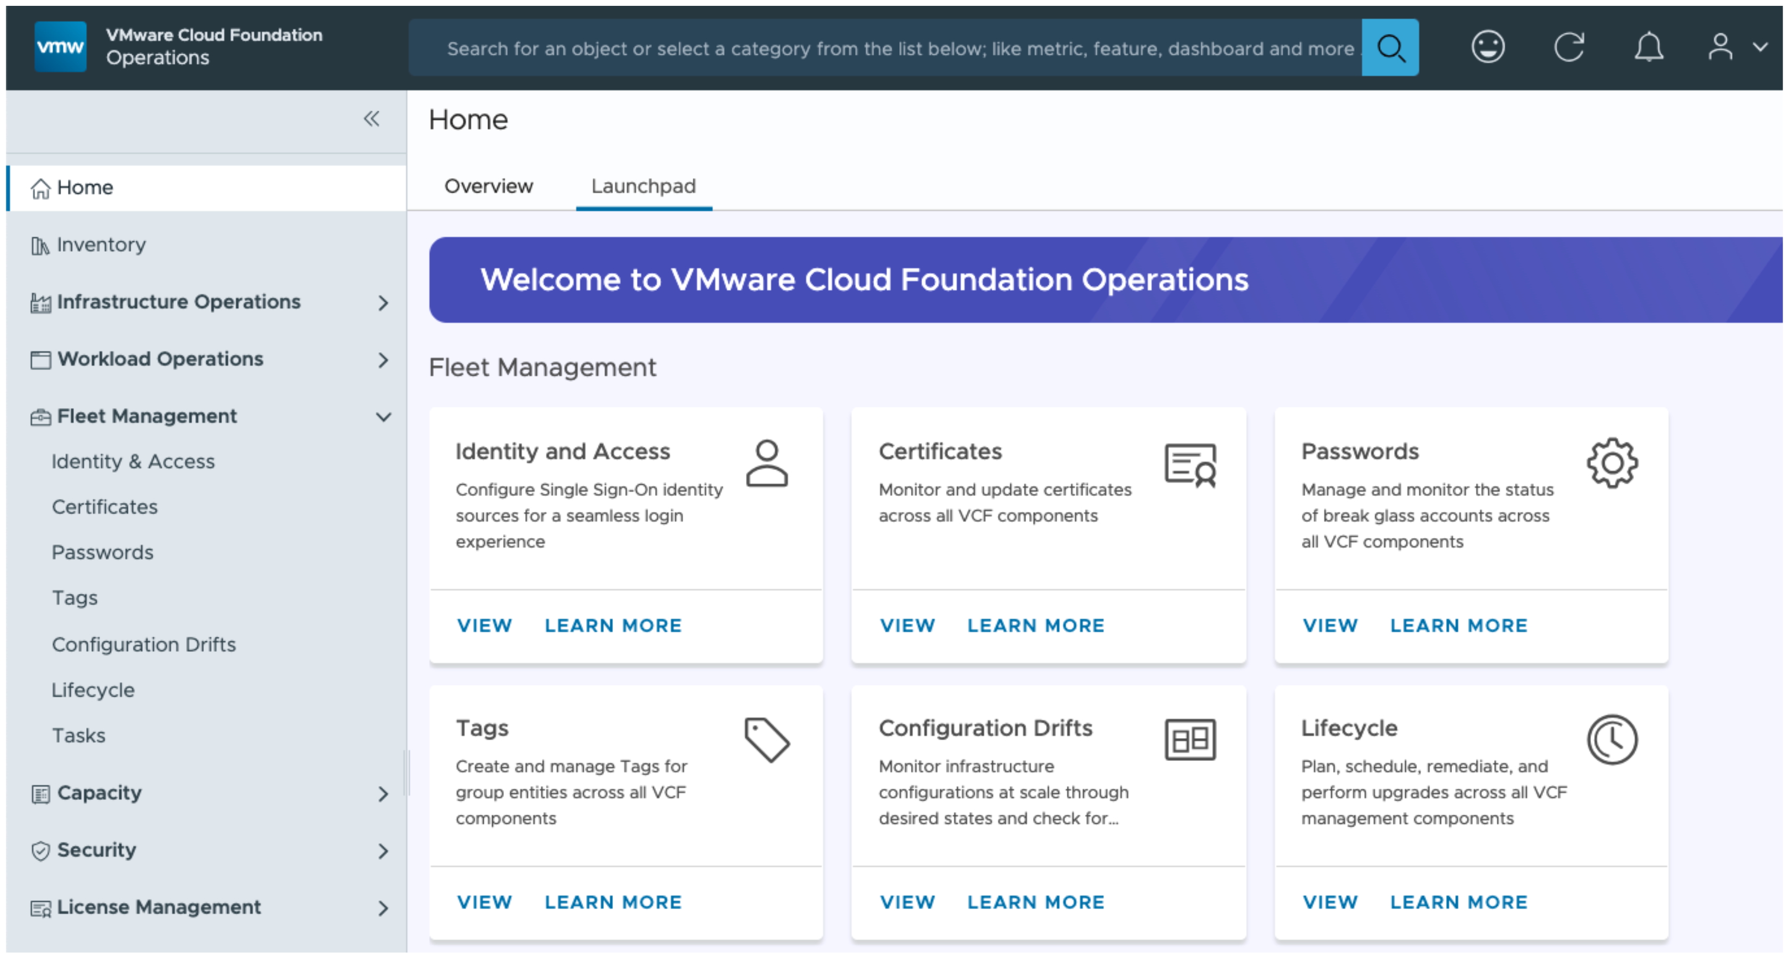This screenshot has width=1791, height=960.
Task: Click the search magnifier button
Action: coord(1389,47)
